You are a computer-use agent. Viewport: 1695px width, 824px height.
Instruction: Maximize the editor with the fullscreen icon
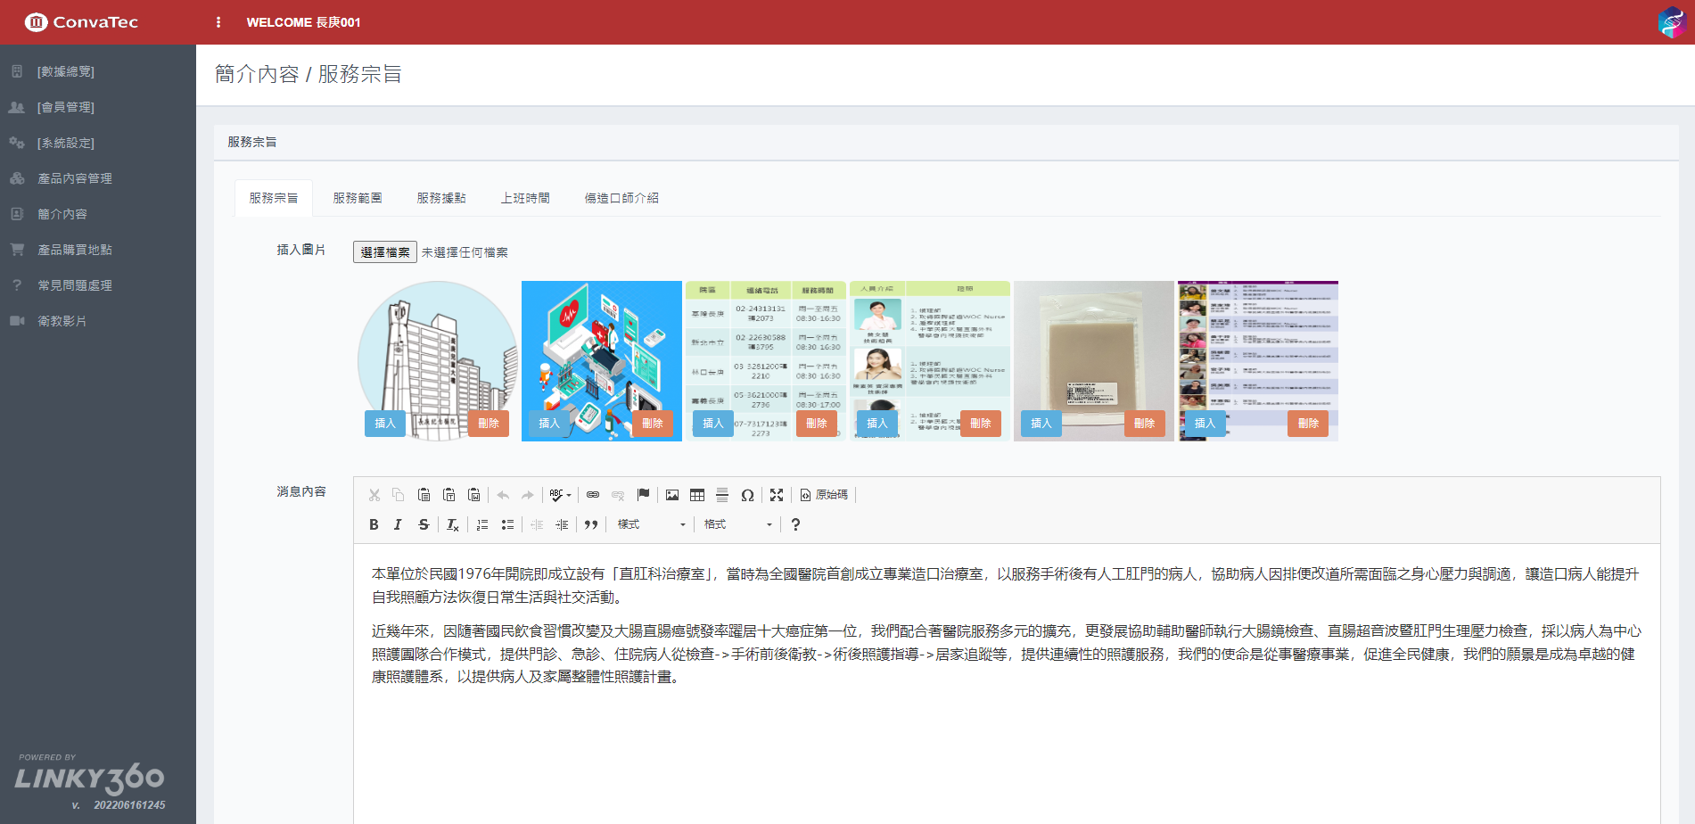pyautogui.click(x=777, y=495)
